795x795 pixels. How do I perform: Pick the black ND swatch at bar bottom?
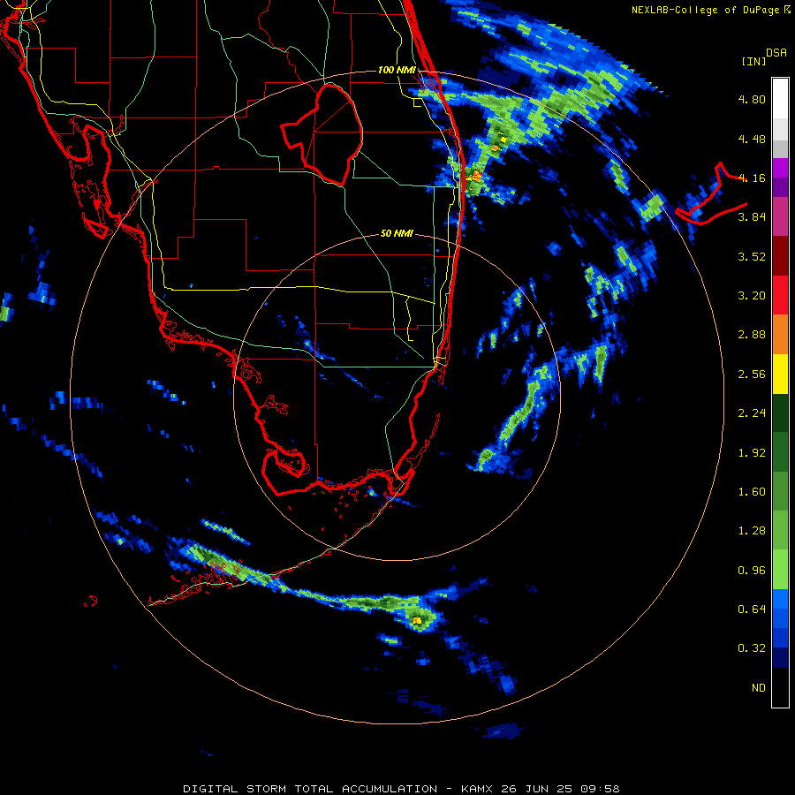780,687
